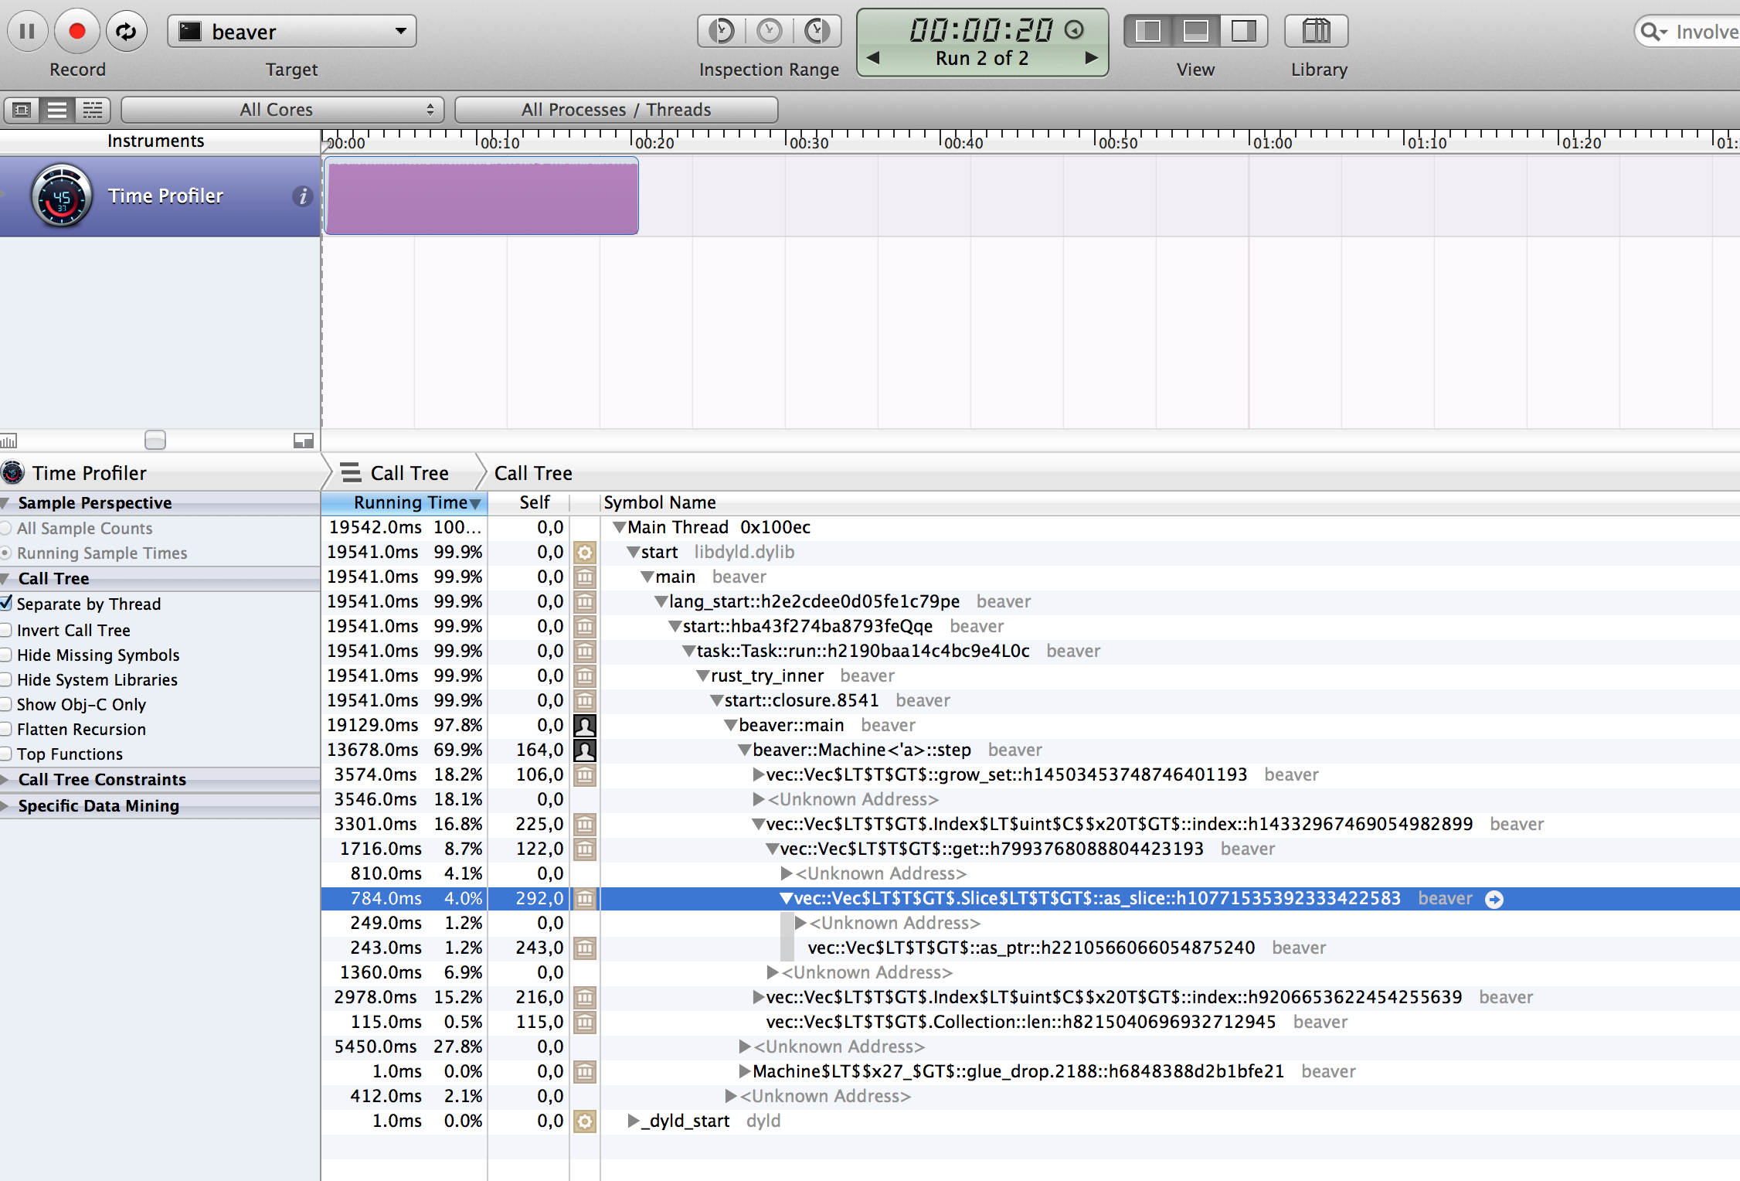This screenshot has height=1181, width=1740.
Task: Select Running Sample Times radio button
Action: 6,553
